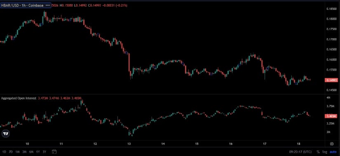Click the open interest value 3.473M

point(43,98)
